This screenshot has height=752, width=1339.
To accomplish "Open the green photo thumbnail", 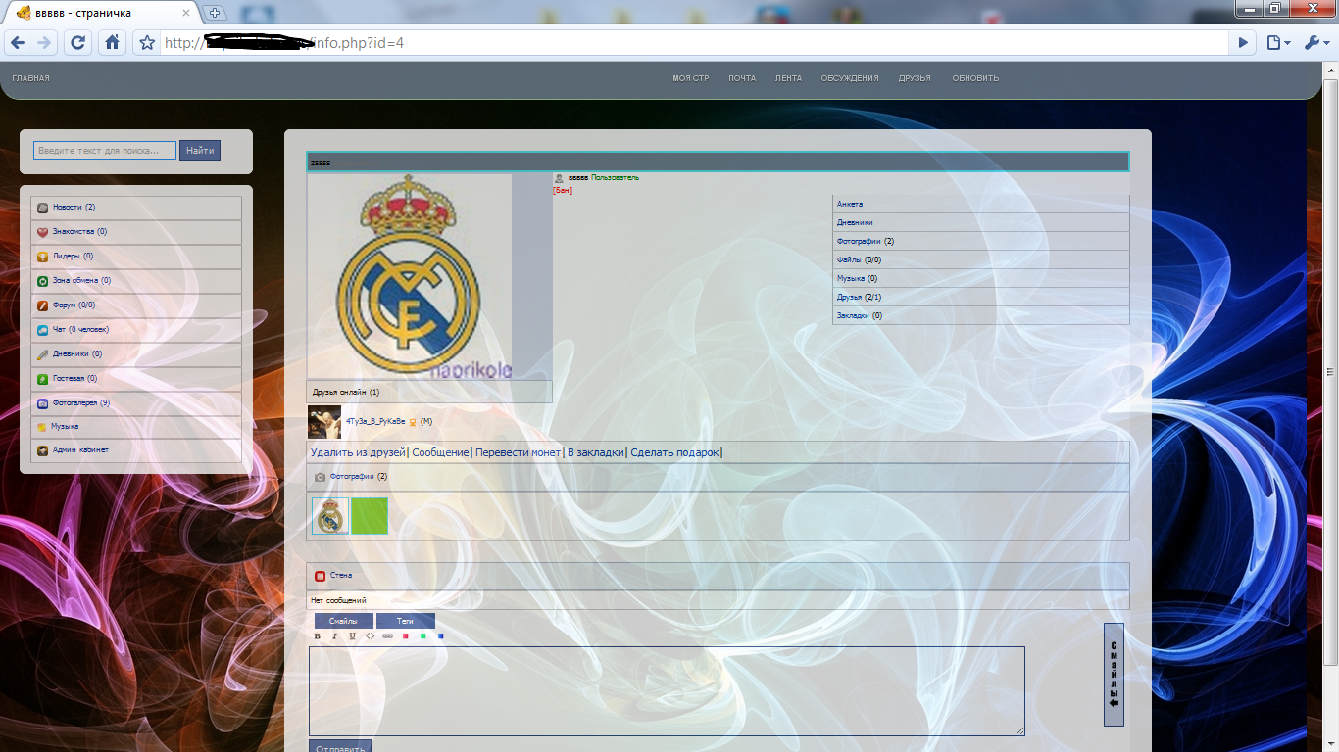I will [370, 516].
